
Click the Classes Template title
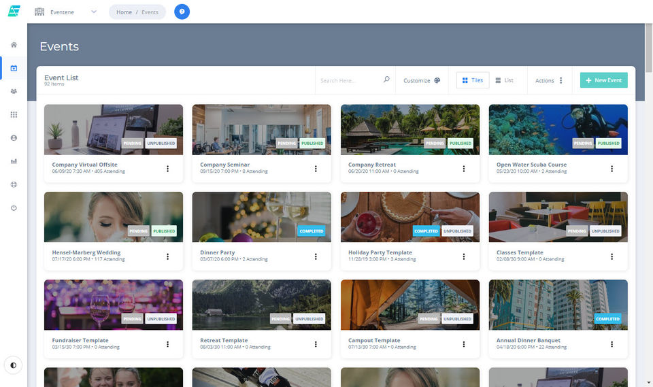[520, 252]
